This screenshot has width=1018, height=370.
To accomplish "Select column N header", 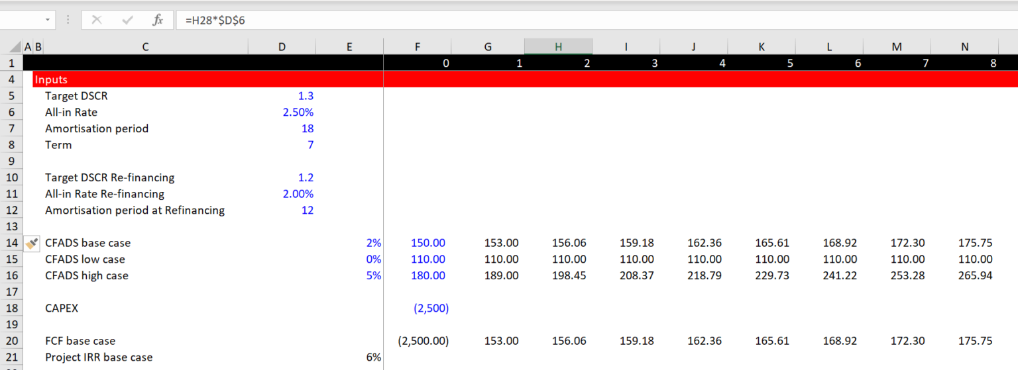I will 965,46.
